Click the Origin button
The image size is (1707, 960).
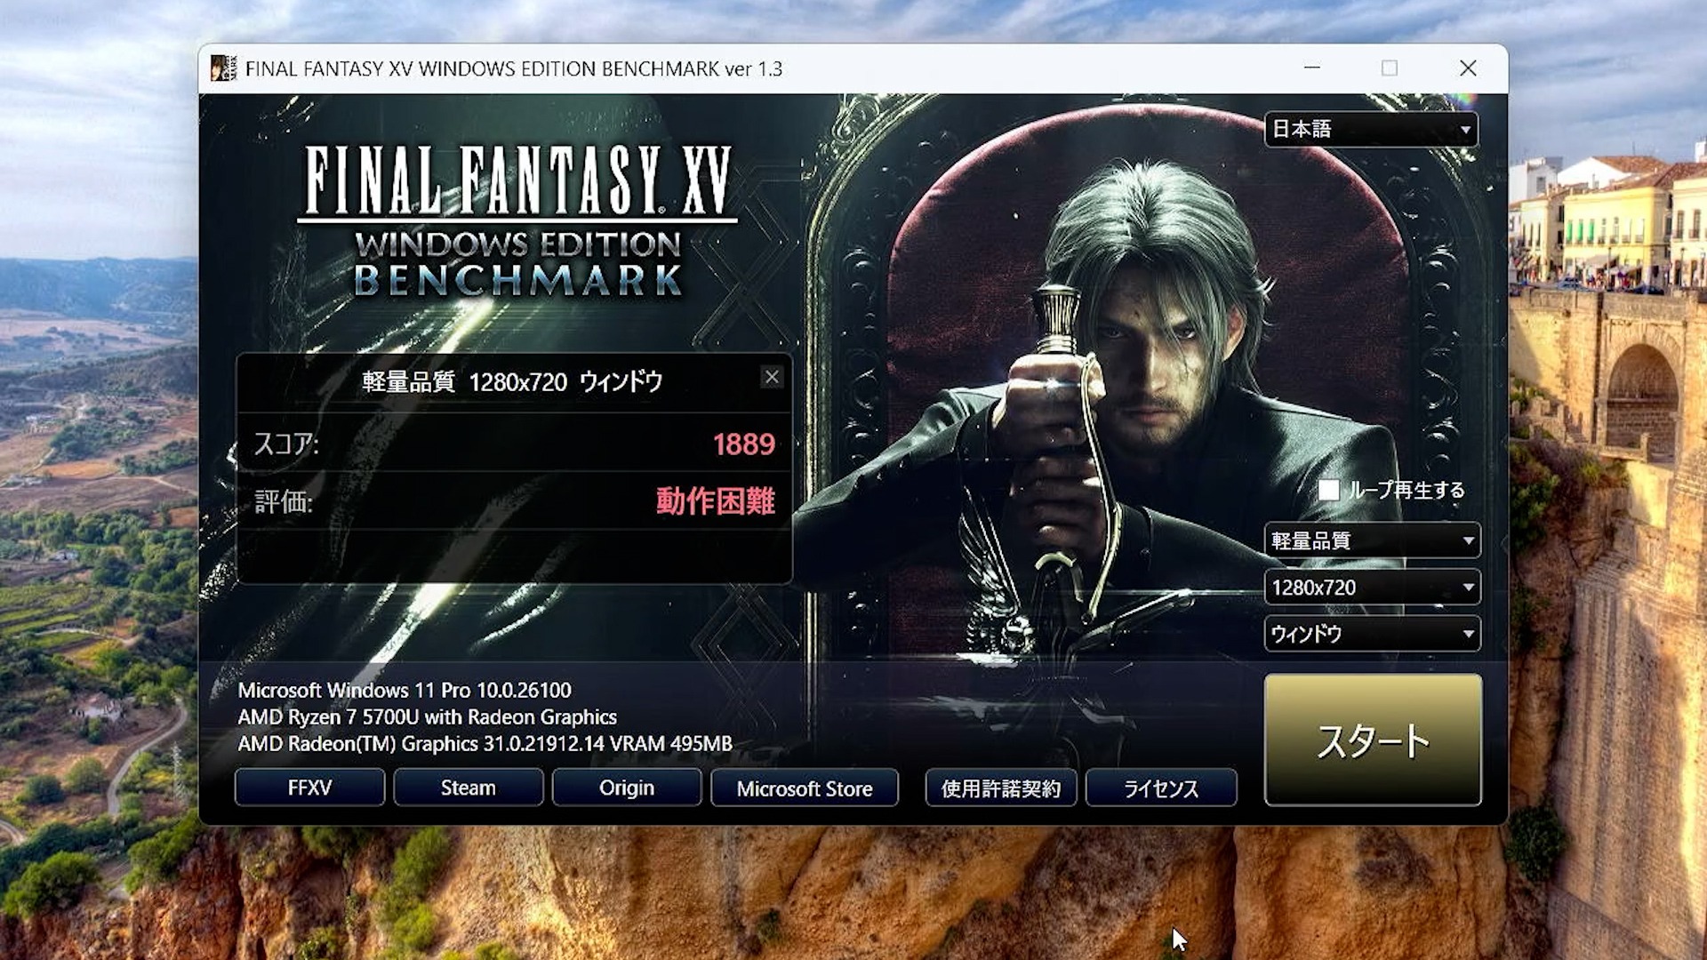(x=626, y=788)
